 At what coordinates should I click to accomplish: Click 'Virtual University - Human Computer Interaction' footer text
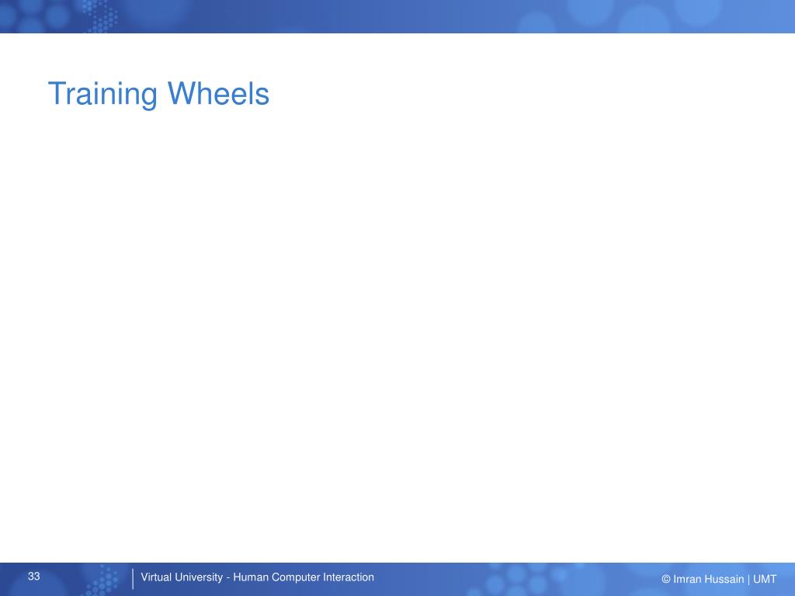[257, 577]
